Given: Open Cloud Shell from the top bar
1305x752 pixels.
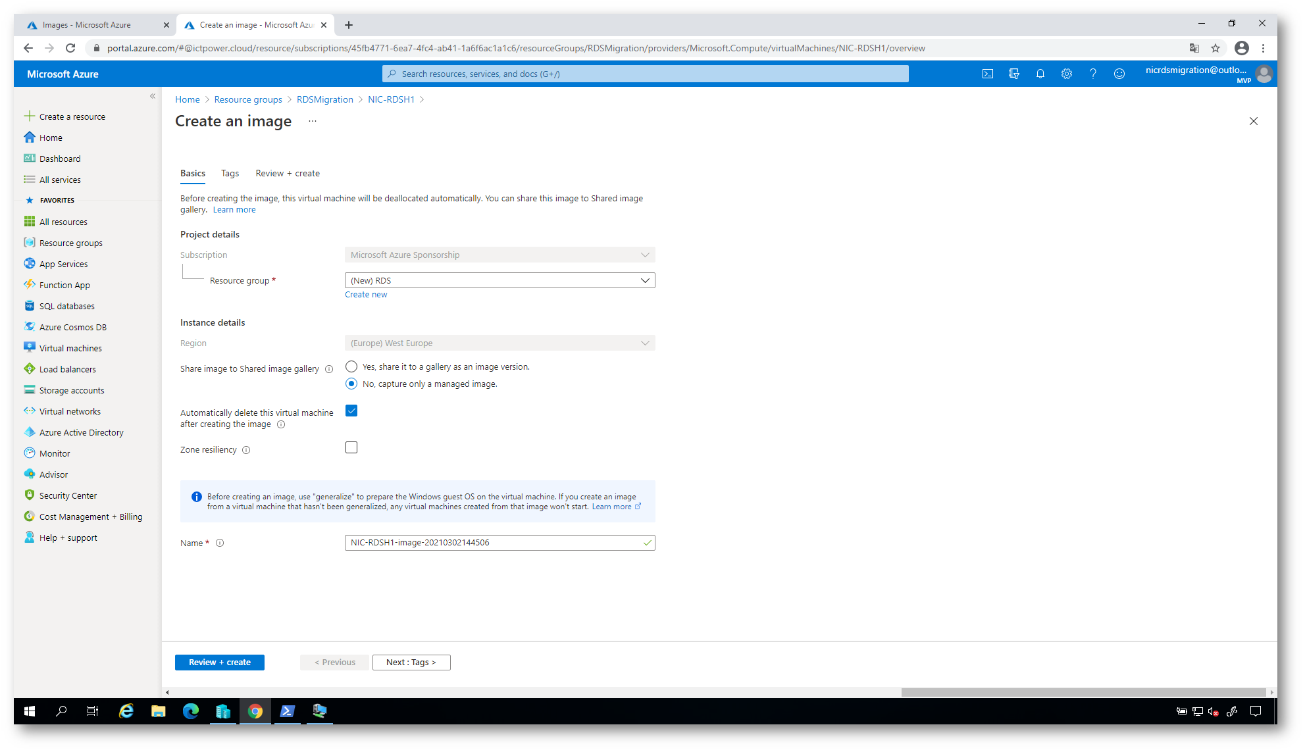Looking at the screenshot, I should pyautogui.click(x=987, y=74).
